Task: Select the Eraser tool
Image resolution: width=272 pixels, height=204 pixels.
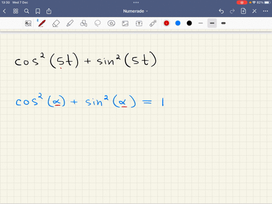Action: click(x=56, y=23)
